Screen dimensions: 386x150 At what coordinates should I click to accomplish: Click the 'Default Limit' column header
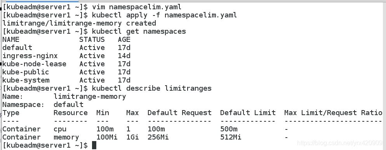point(248,113)
